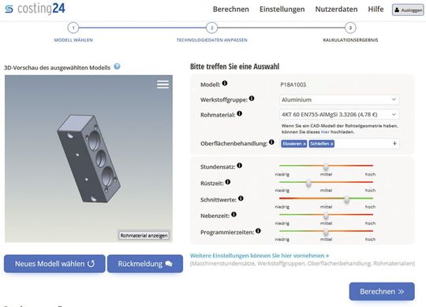Click the KALKULATIONSERGEBNIS step label

pyautogui.click(x=350, y=40)
